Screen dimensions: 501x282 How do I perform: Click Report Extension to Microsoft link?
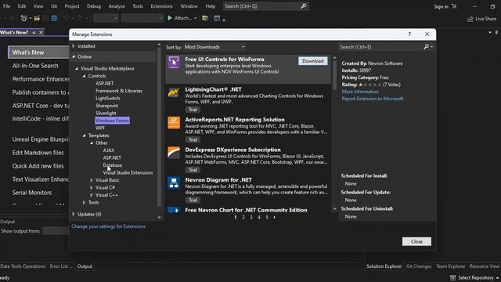[373, 99]
